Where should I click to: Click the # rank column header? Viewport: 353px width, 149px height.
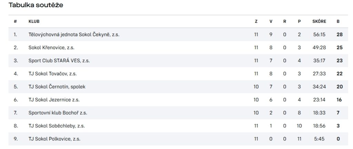click(x=15, y=21)
